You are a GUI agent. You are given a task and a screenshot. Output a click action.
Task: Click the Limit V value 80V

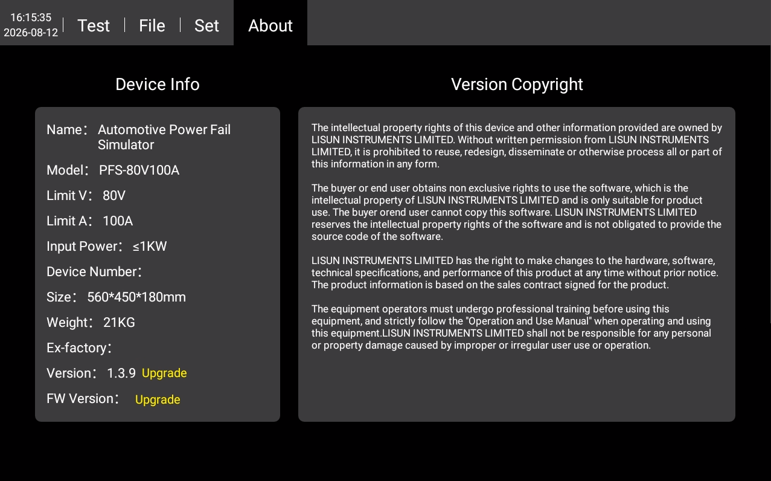pyautogui.click(x=114, y=196)
